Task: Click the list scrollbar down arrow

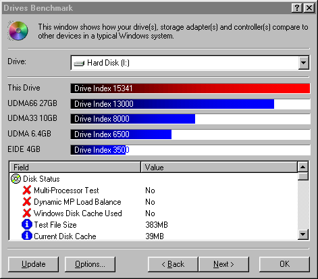Action: [x=303, y=234]
